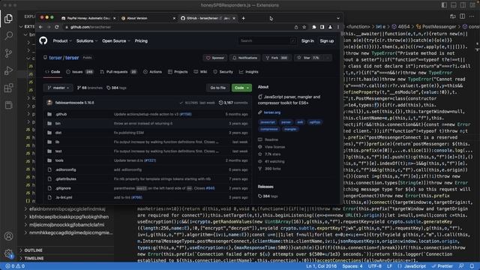This screenshot has width=480, height=270.
Task: Click errors and warnings count in status bar
Action: coord(15,266)
